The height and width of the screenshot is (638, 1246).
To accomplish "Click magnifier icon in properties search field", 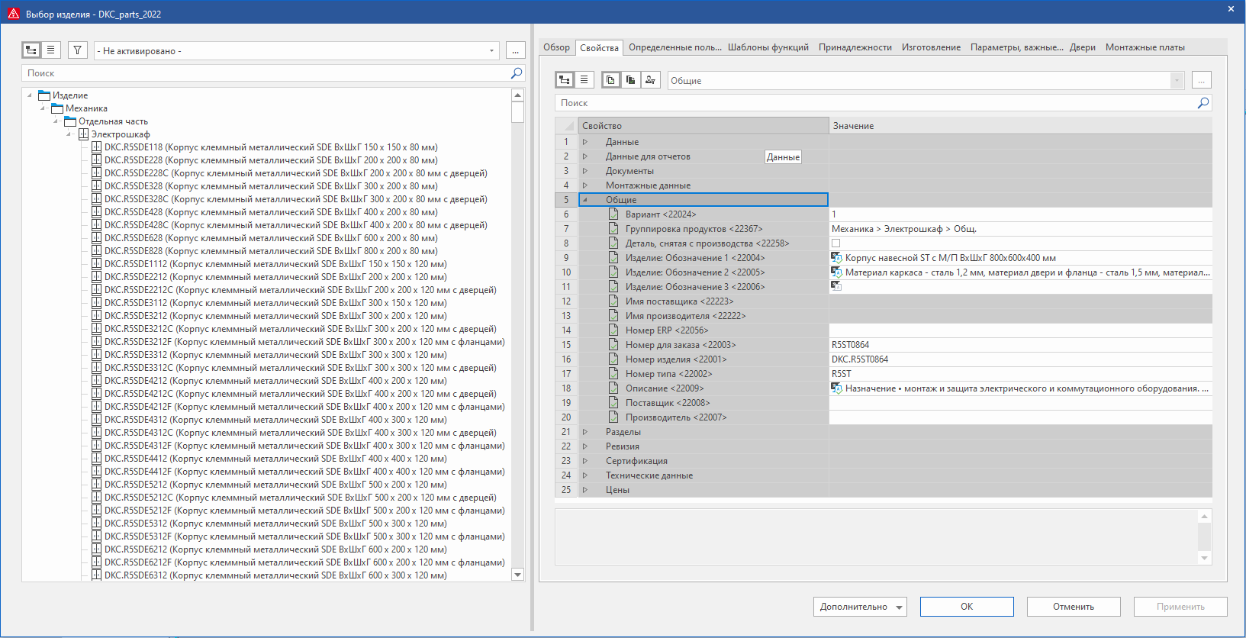I will pos(1203,103).
